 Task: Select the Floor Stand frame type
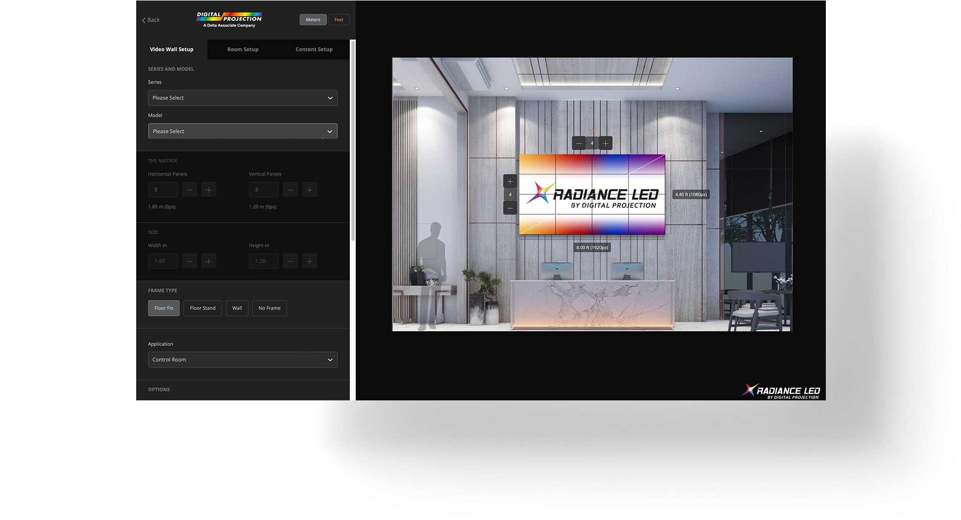pos(203,308)
